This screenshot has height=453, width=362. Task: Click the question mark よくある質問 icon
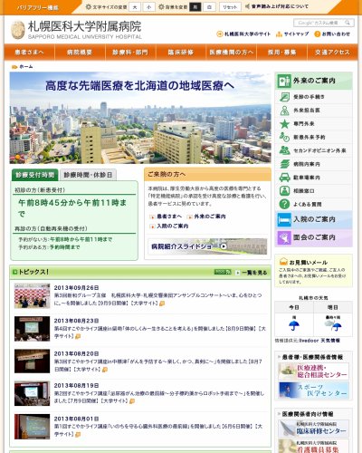(284, 204)
